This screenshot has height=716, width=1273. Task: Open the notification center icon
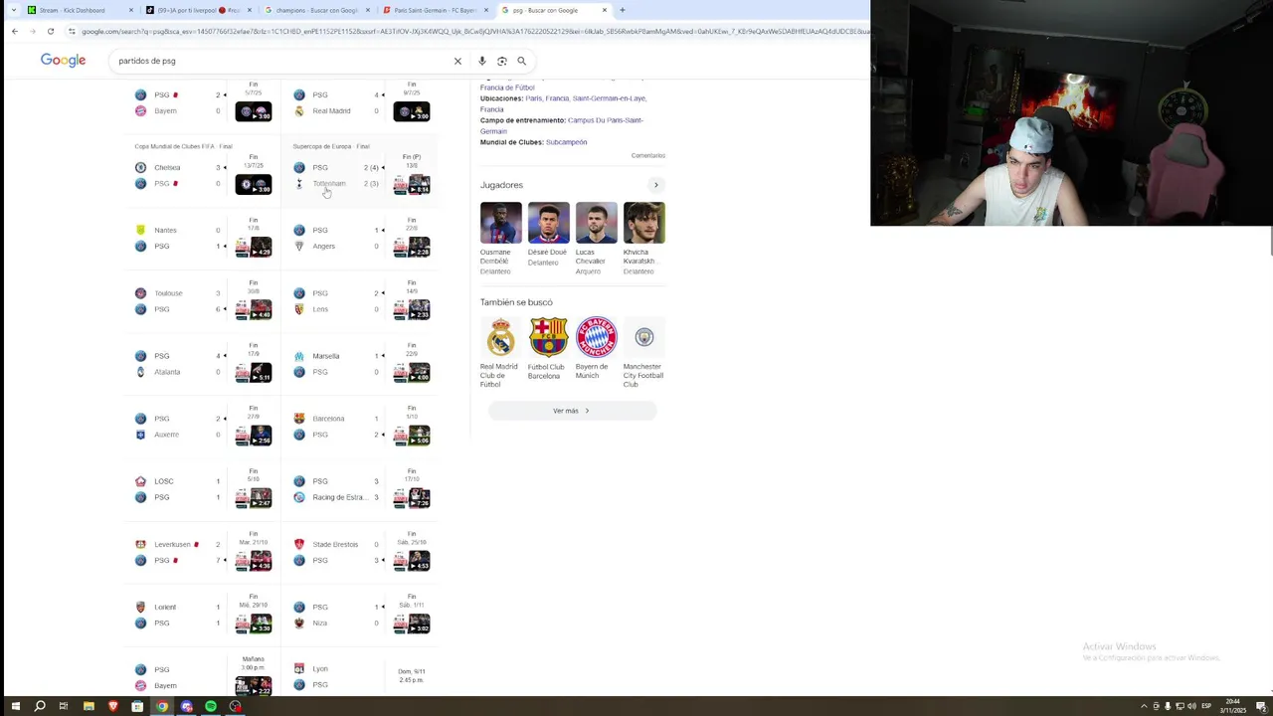click(x=1261, y=706)
